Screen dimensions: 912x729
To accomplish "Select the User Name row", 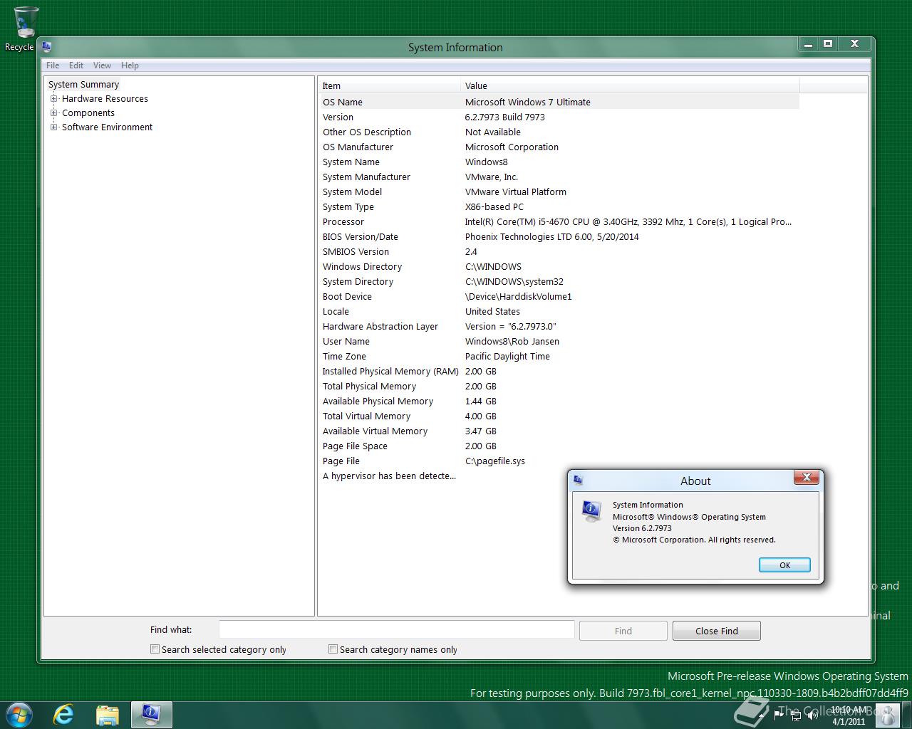I will pyautogui.click(x=559, y=341).
